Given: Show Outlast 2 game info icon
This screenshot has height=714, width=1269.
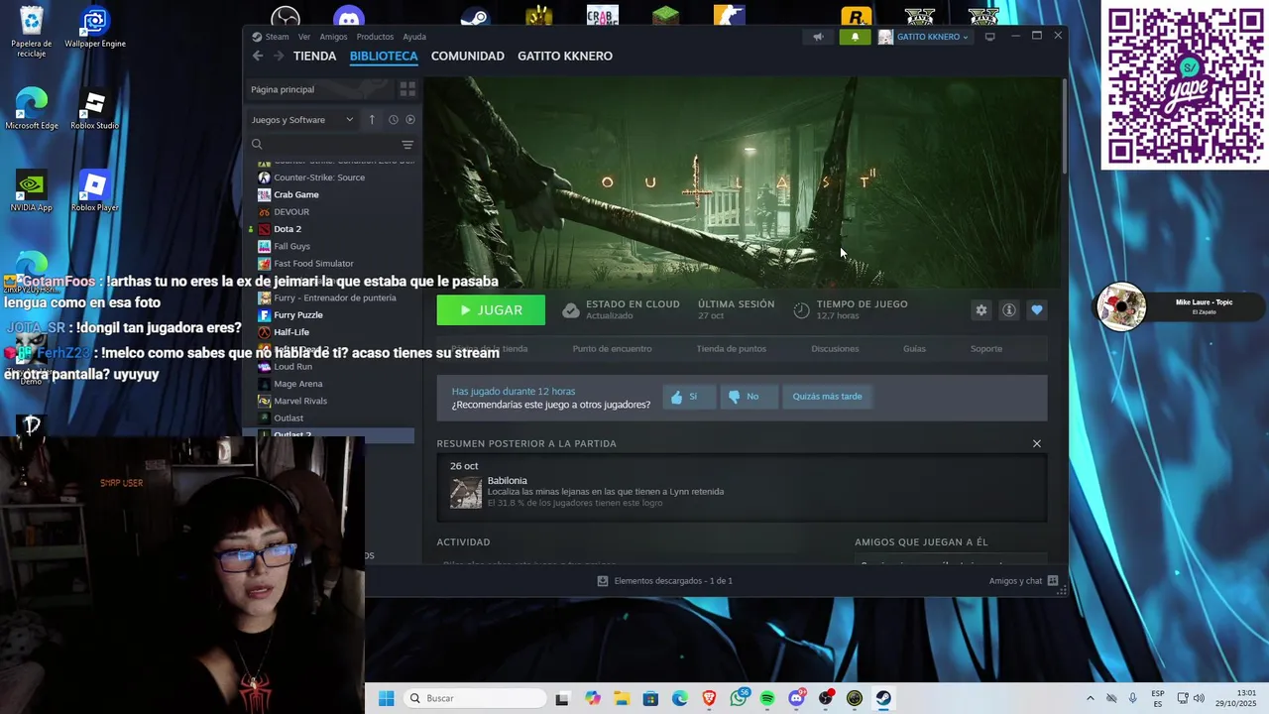Looking at the screenshot, I should 1009,310.
